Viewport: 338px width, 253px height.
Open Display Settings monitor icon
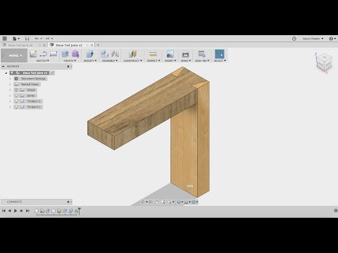(x=179, y=202)
